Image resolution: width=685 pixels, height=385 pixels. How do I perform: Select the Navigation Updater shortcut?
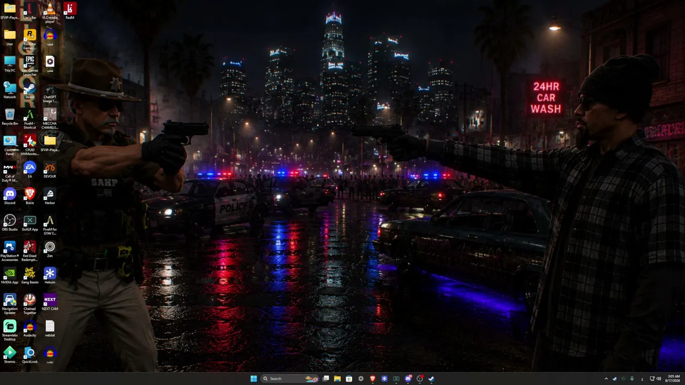10,304
